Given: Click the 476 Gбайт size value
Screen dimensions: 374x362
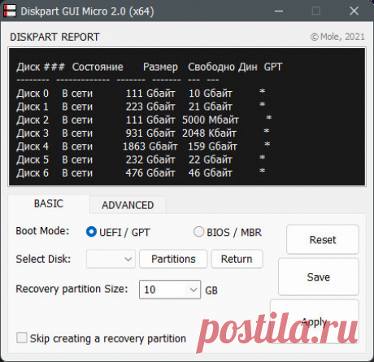Looking at the screenshot, I should (x=150, y=173).
